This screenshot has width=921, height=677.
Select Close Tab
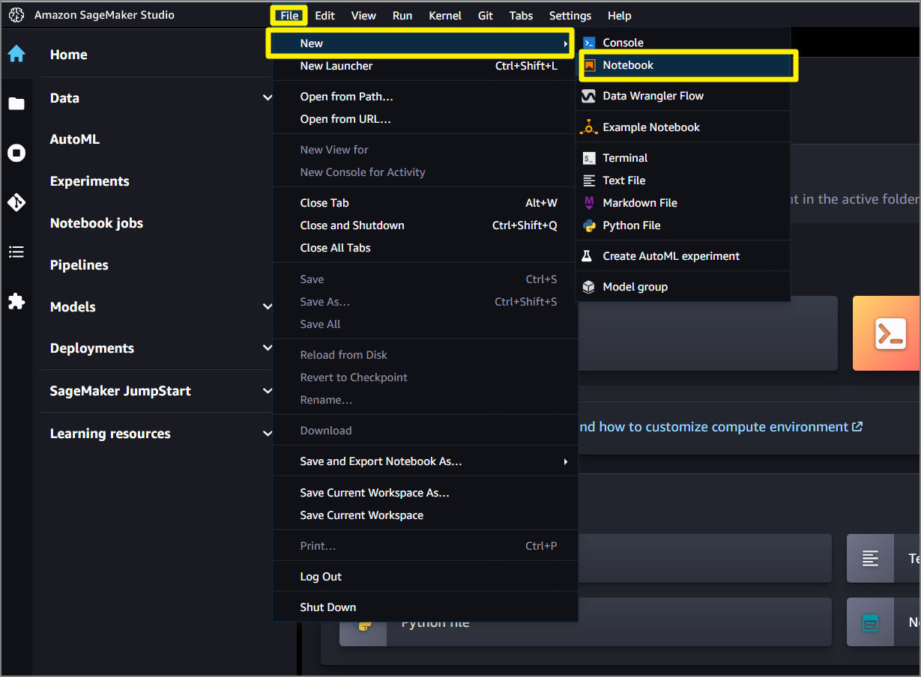click(425, 203)
